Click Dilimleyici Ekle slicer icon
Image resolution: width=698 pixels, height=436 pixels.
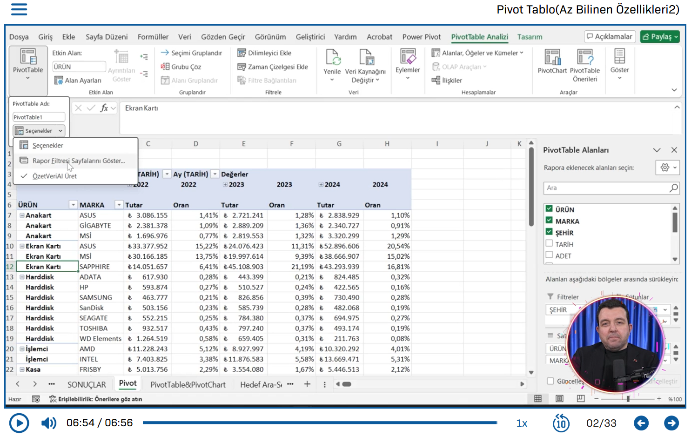[242, 53]
